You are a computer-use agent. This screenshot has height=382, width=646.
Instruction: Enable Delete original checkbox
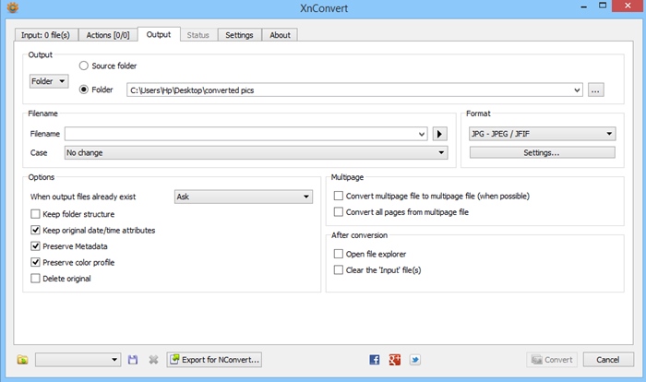(35, 279)
